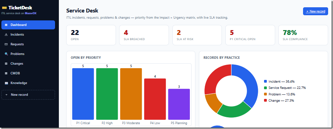
Task: Click the 'P3 Moderate' axis label
Action: pos(131,123)
